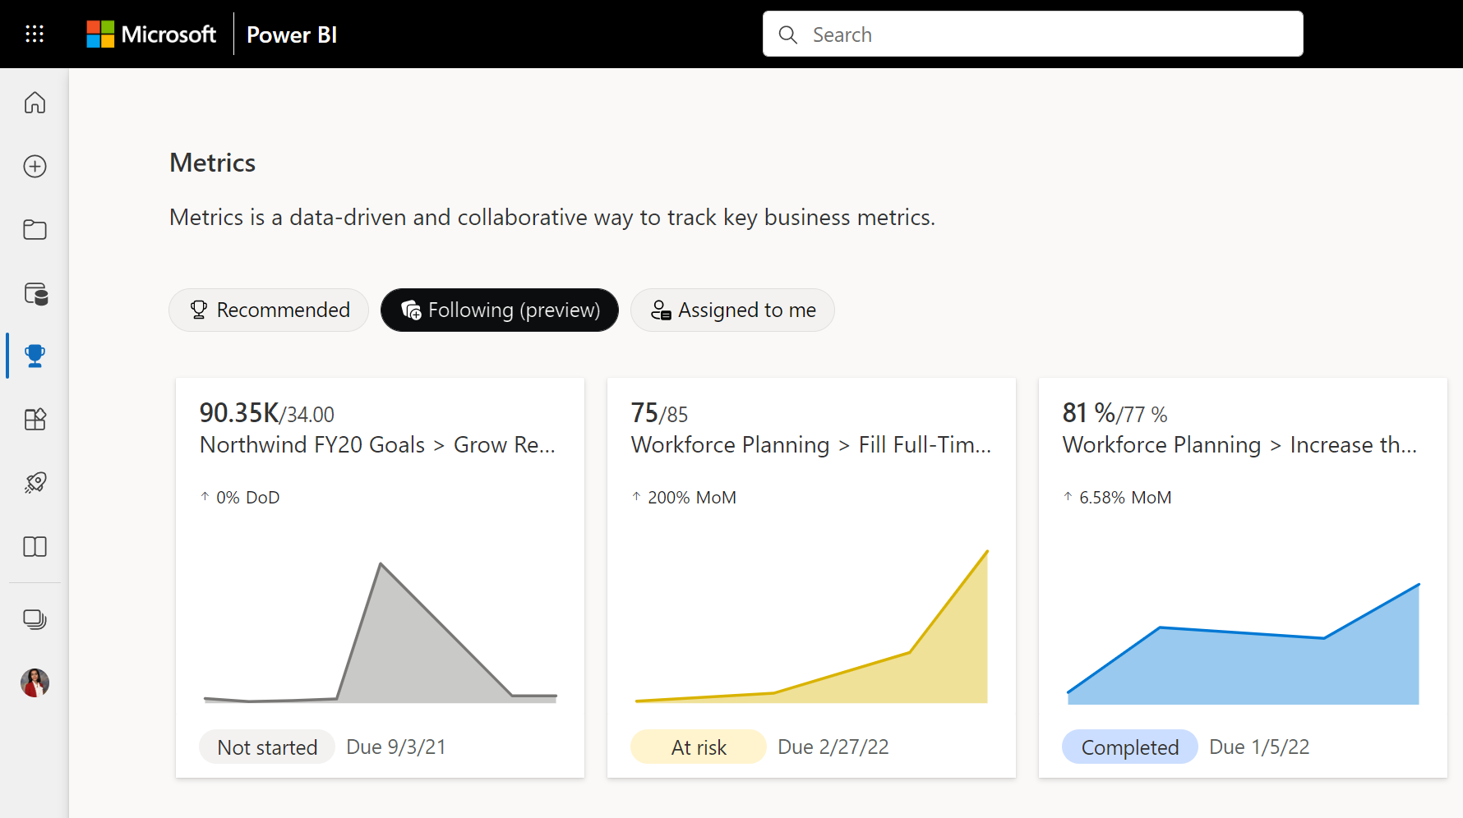
Task: Select the Deployment pipelines rocket icon
Action: (x=35, y=482)
